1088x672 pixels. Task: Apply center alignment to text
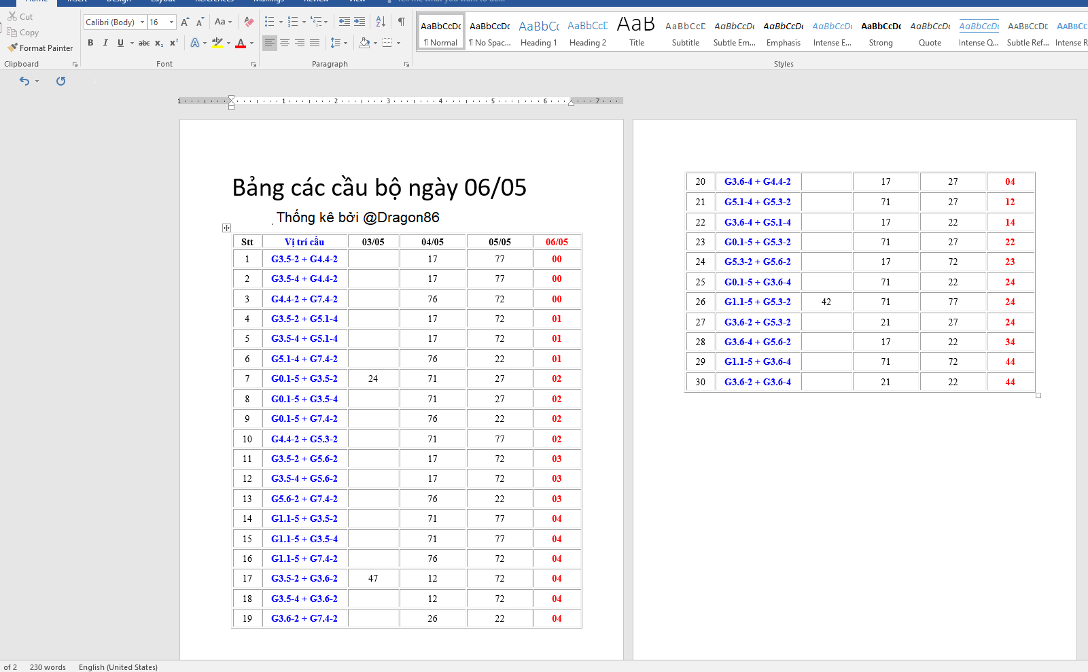tap(285, 43)
